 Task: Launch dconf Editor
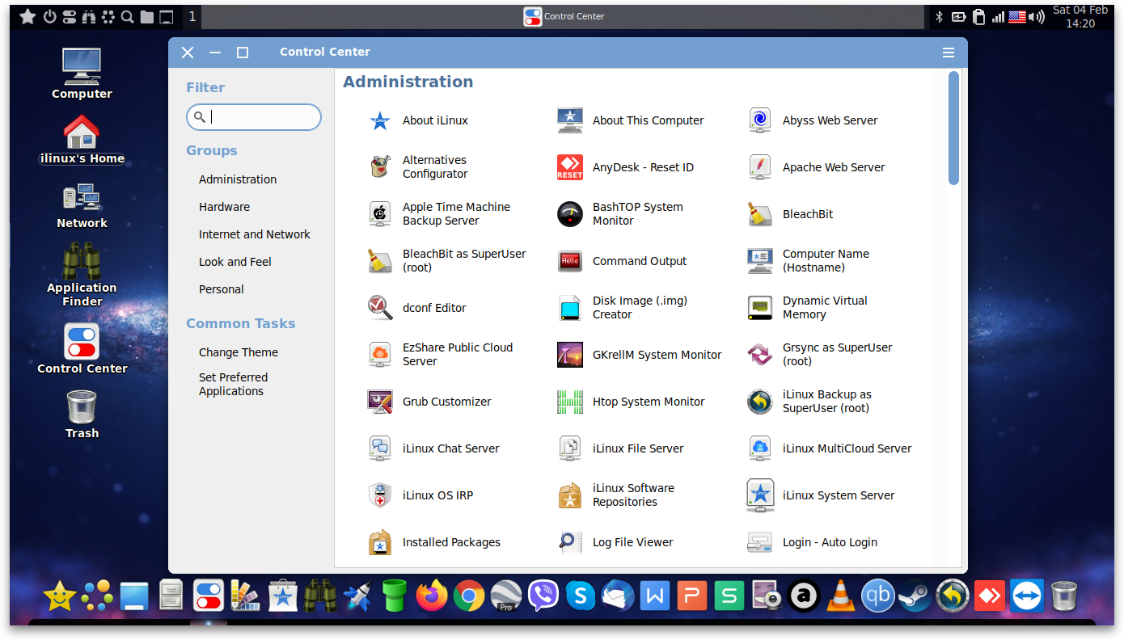pos(416,308)
